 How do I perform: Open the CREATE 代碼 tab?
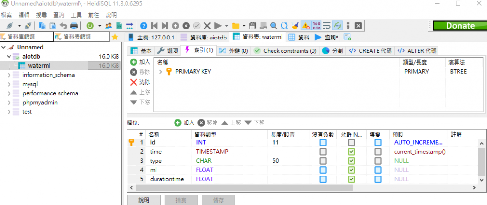tap(371, 51)
